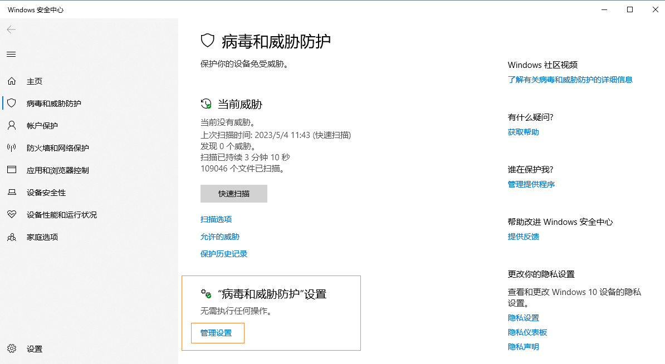Screen dimensions: 665x364
Task: Toggle the hamburger navigation menu
Action: click(x=12, y=54)
